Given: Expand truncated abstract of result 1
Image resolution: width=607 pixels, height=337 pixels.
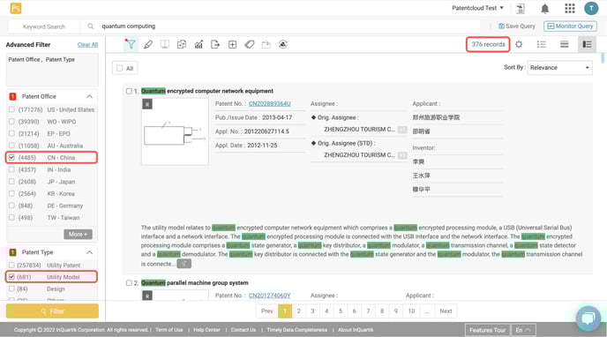Looking at the screenshot, I should point(184,264).
